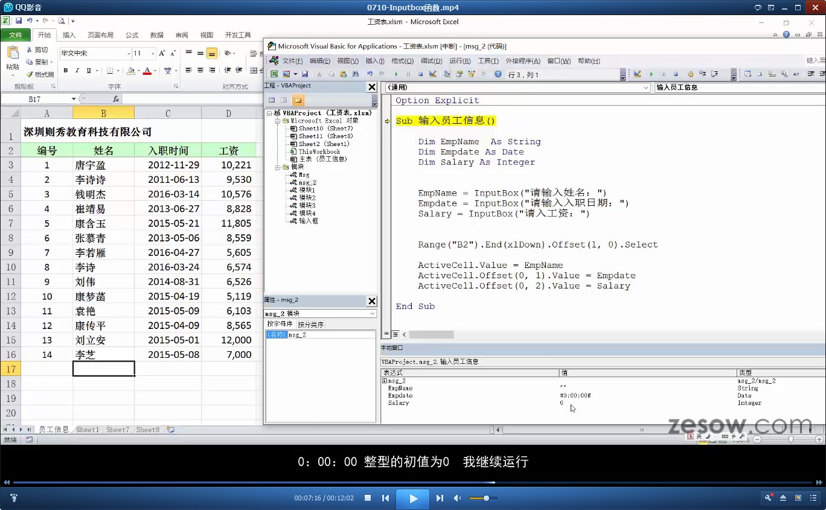The image size is (826, 510).
Task: Open the 输入员工信息 procedure dropdown
Action: click(740, 88)
